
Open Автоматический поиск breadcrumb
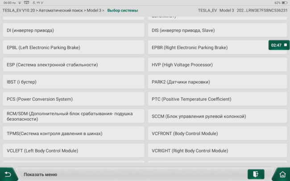61,10
